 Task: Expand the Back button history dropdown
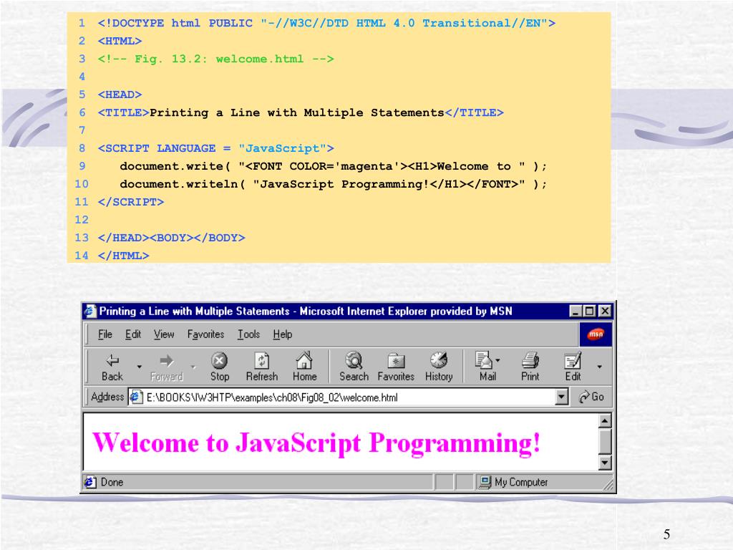tap(140, 367)
